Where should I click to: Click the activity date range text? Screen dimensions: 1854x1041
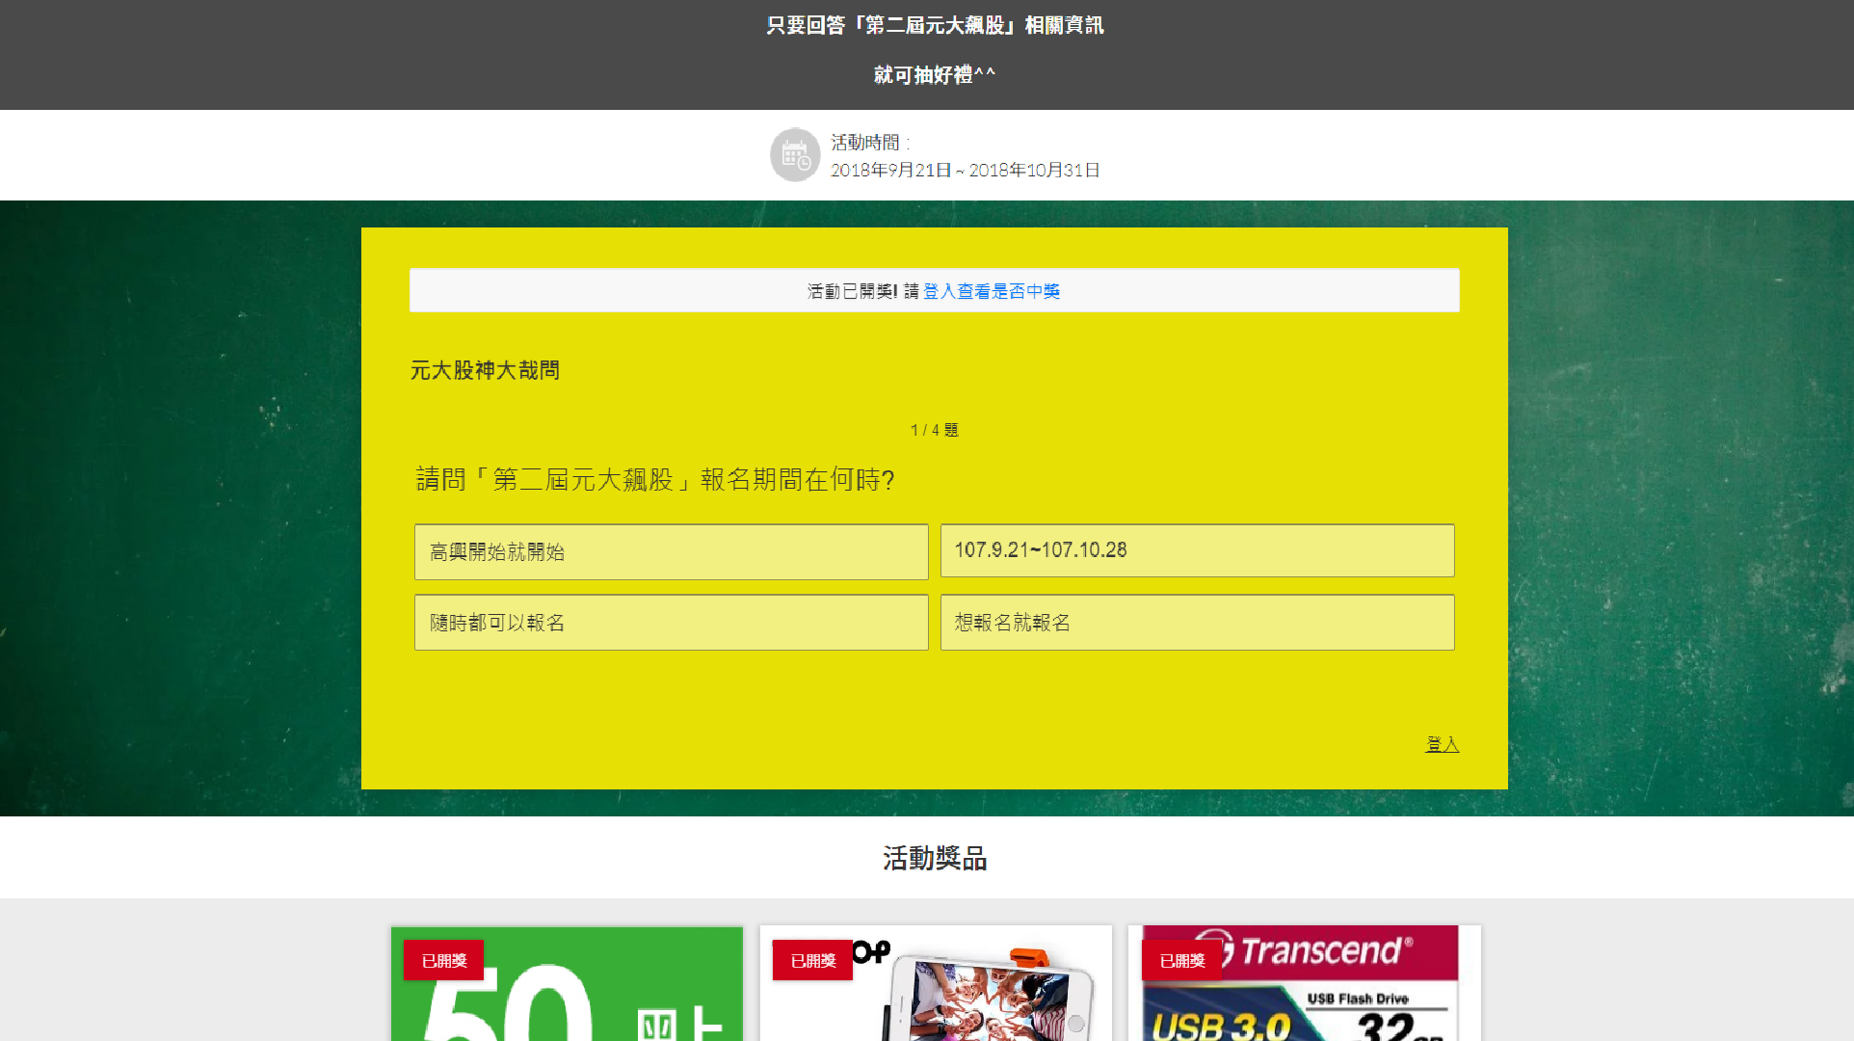click(965, 171)
